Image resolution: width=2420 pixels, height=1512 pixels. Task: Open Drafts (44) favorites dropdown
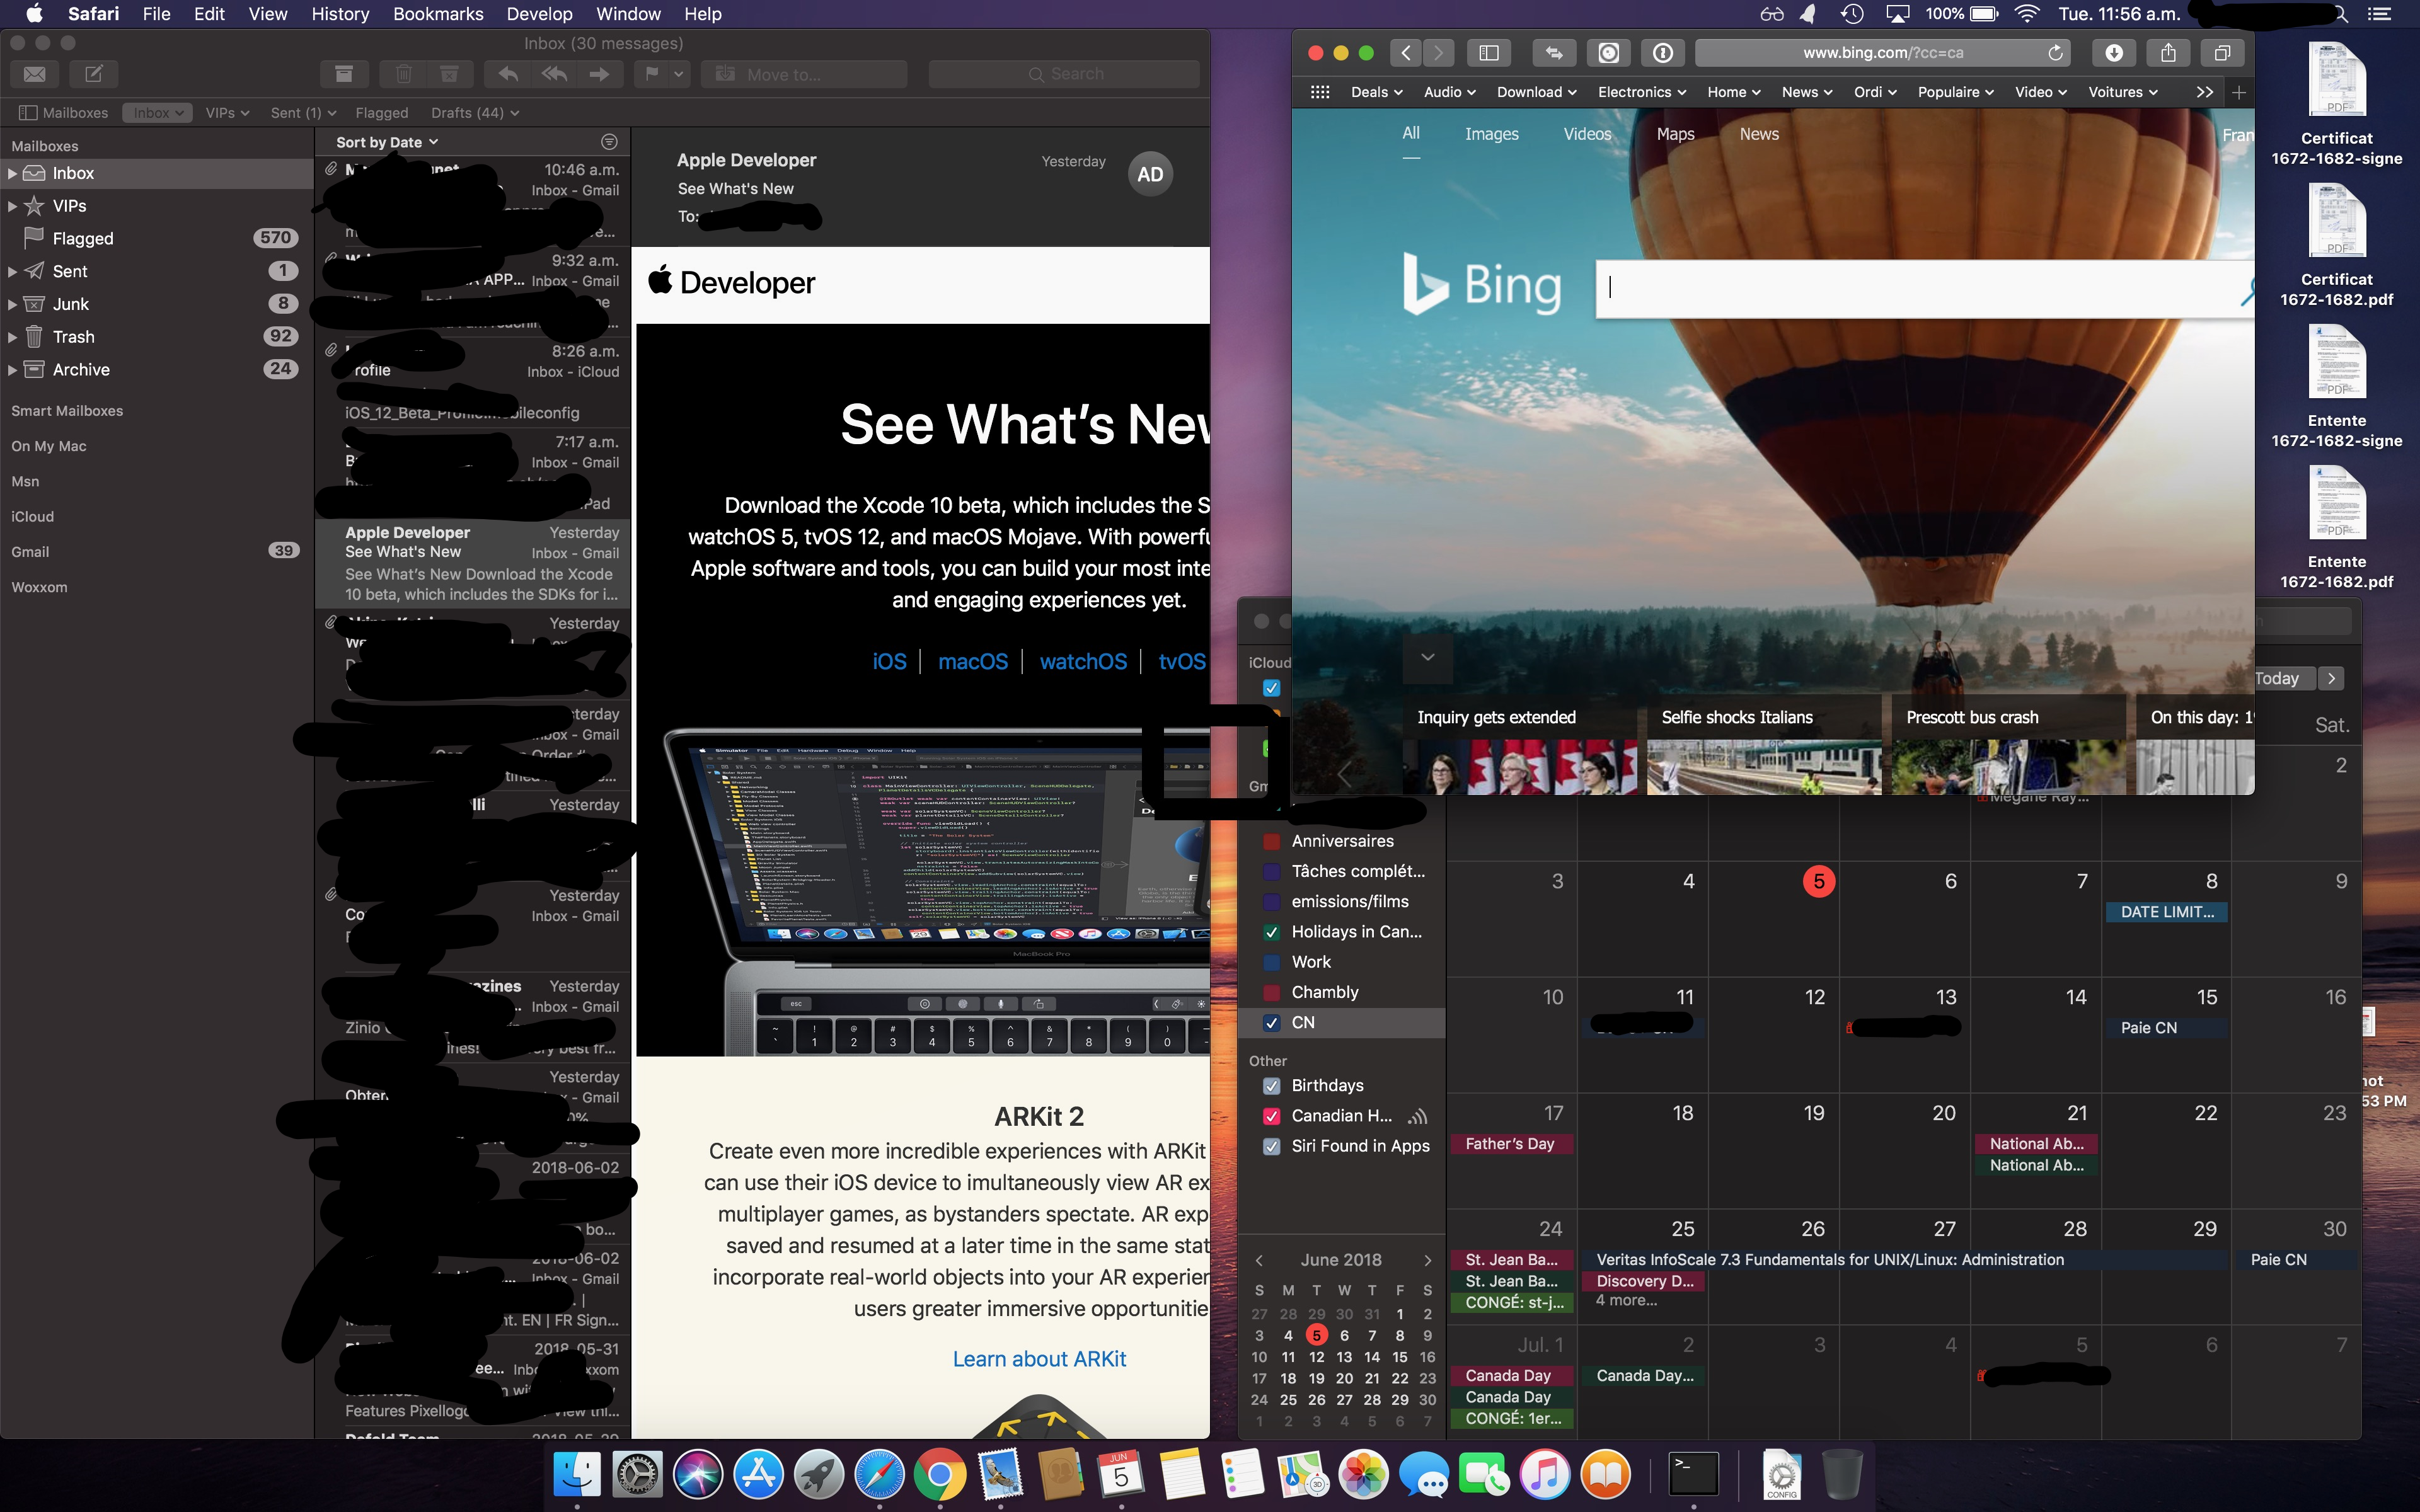(475, 113)
